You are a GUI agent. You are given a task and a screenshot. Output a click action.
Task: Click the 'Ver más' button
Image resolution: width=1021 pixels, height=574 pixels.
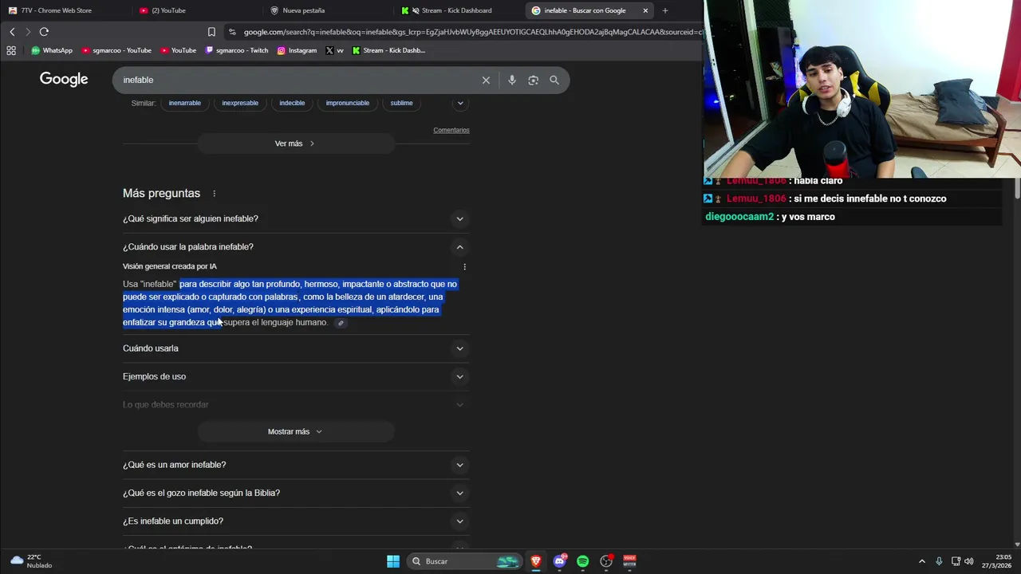296,143
